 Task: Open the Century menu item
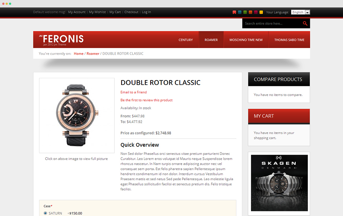(x=186, y=40)
